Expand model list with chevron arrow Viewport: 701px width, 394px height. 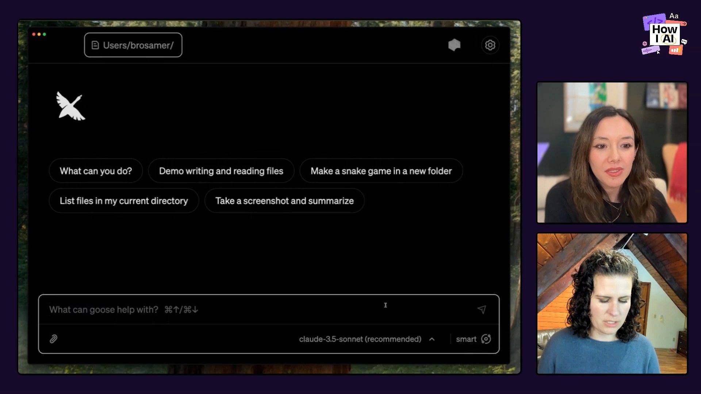[x=432, y=339]
